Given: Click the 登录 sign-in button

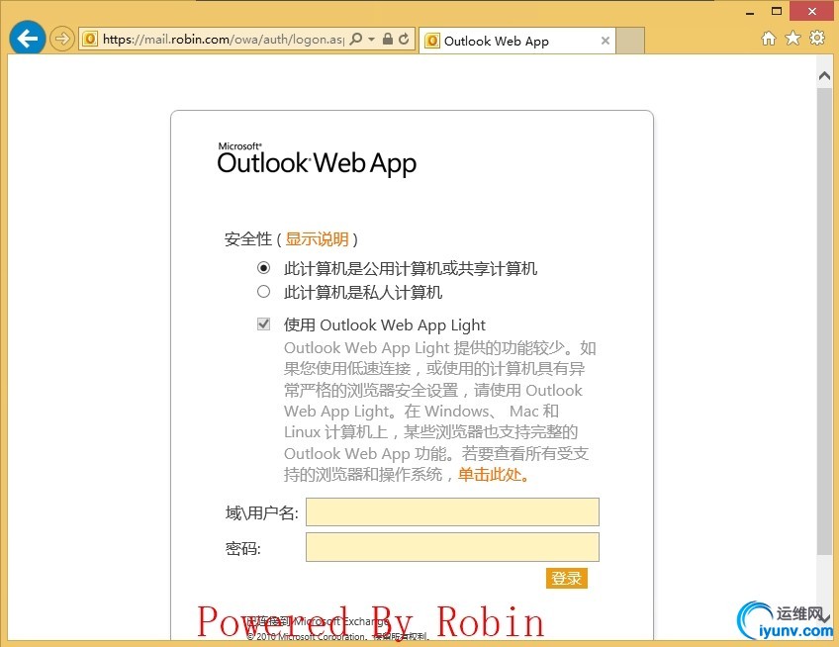Looking at the screenshot, I should [567, 578].
